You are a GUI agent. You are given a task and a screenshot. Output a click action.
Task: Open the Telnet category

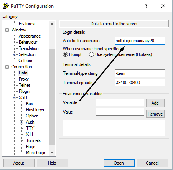pos(24,85)
